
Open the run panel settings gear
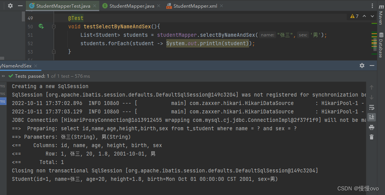pos(362,66)
